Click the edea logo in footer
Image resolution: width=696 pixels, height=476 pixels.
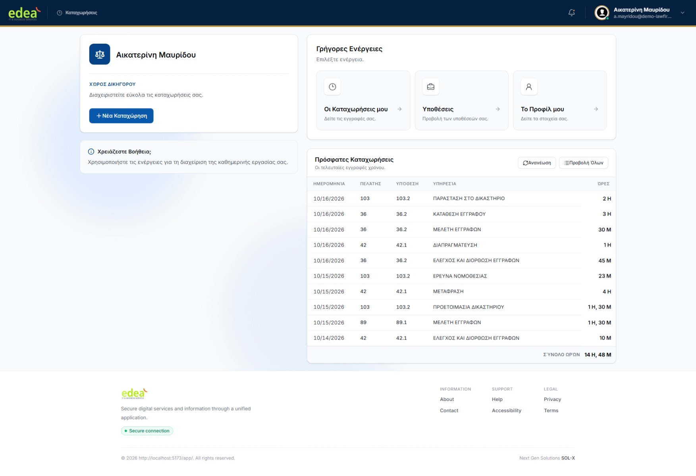point(134,393)
